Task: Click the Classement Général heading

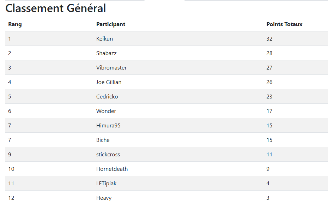Action: [56, 8]
